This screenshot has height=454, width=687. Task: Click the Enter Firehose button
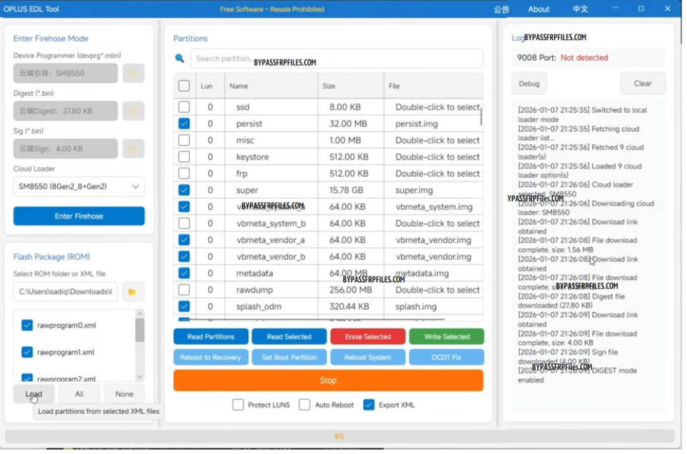point(79,217)
